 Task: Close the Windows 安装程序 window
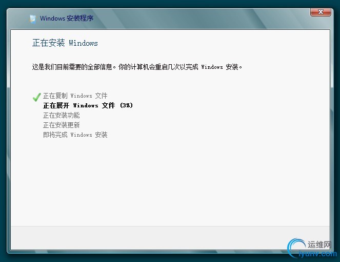(x=321, y=12)
